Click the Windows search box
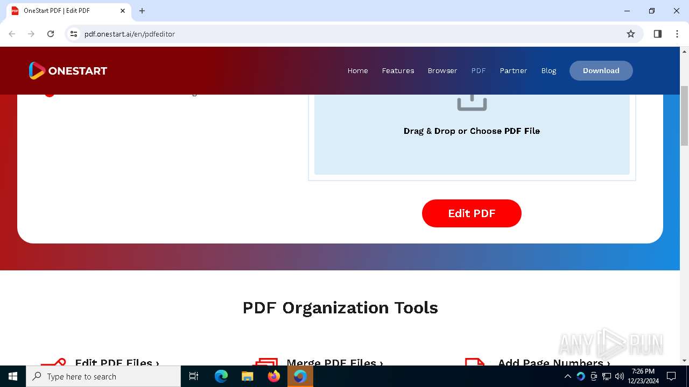The image size is (689, 387). (x=103, y=376)
